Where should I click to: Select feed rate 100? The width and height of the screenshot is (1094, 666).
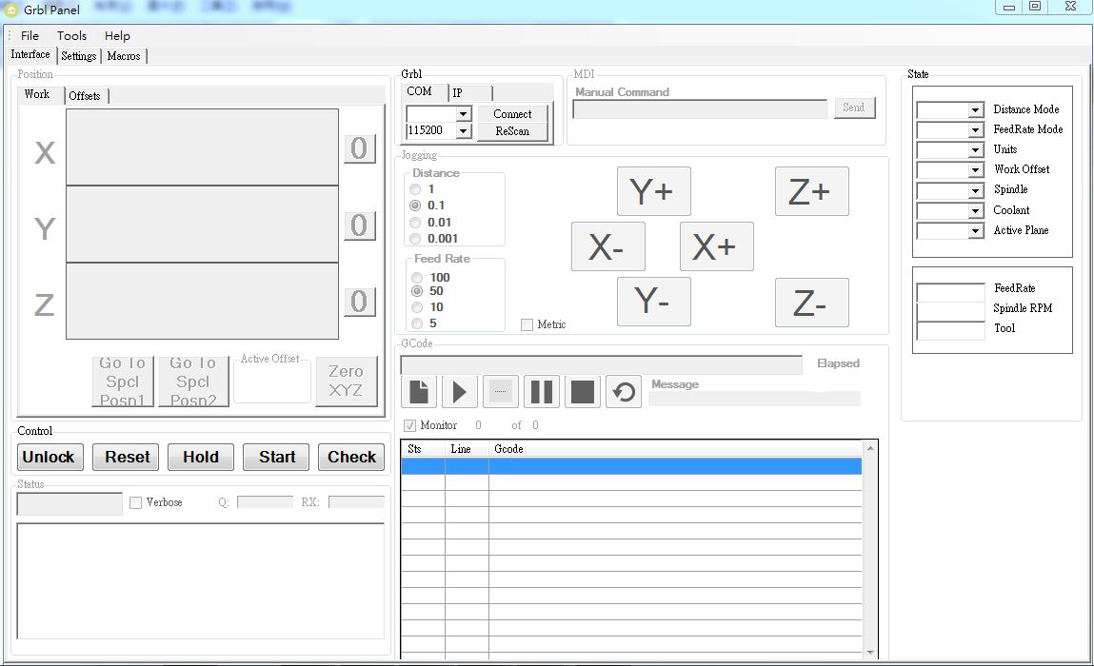pos(417,278)
